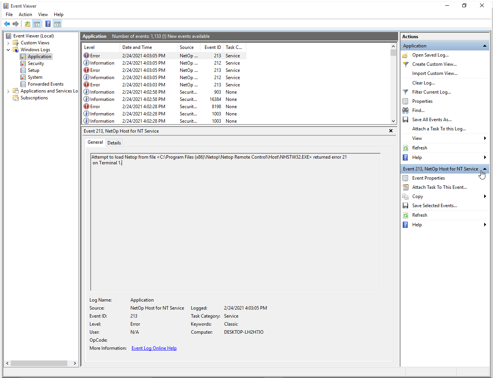493x378 pixels.
Task: Click the Back arrow toolbar icon
Action: [7, 24]
